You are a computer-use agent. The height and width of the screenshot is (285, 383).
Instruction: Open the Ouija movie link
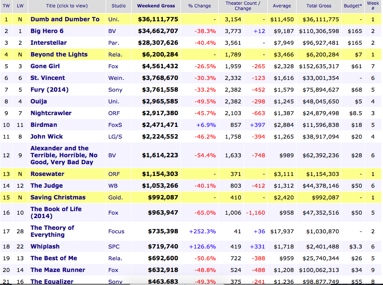click(39, 101)
